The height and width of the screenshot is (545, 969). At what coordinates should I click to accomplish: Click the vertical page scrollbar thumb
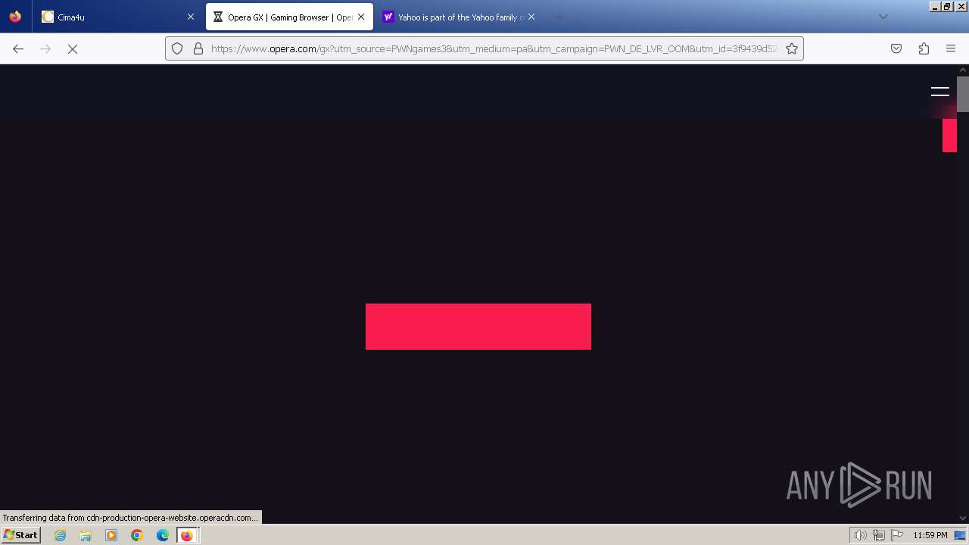click(x=963, y=94)
